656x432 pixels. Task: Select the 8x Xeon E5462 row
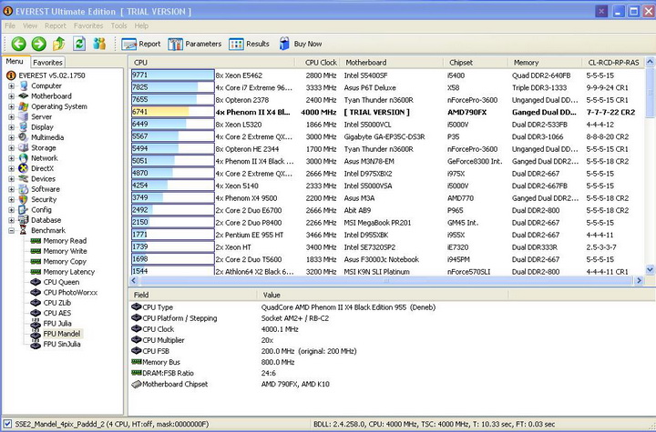tap(387, 75)
